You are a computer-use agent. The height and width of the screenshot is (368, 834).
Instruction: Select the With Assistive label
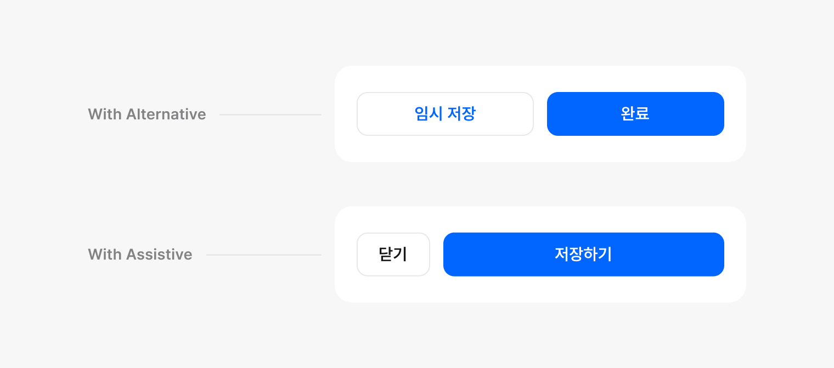(x=140, y=255)
